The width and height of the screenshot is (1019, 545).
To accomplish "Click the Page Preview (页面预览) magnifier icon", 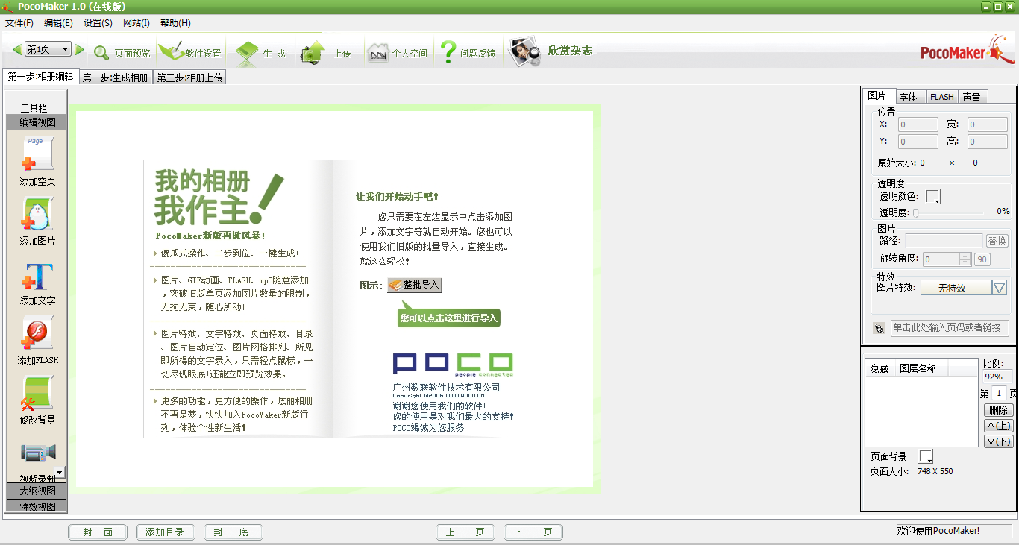I will pyautogui.click(x=101, y=53).
